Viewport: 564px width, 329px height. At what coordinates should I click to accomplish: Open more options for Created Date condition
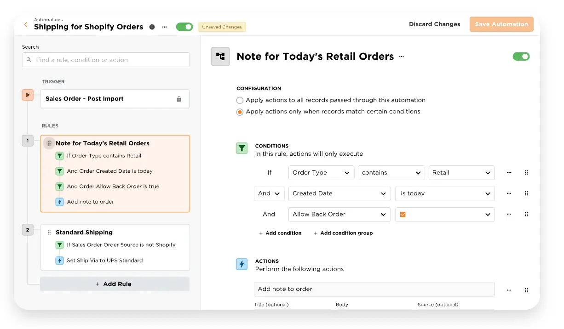click(509, 193)
